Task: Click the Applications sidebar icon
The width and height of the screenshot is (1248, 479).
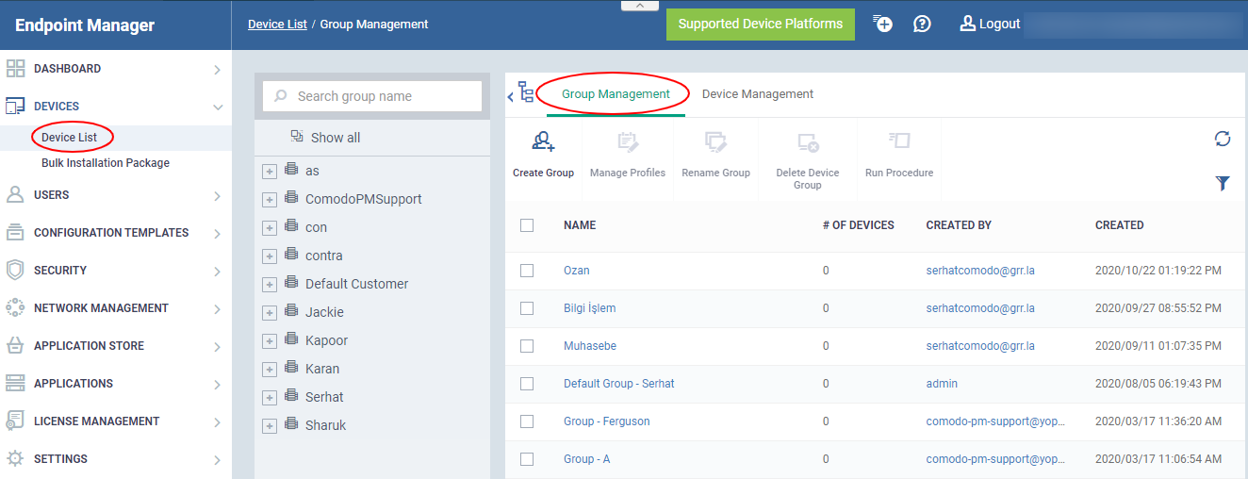Action: pos(15,384)
